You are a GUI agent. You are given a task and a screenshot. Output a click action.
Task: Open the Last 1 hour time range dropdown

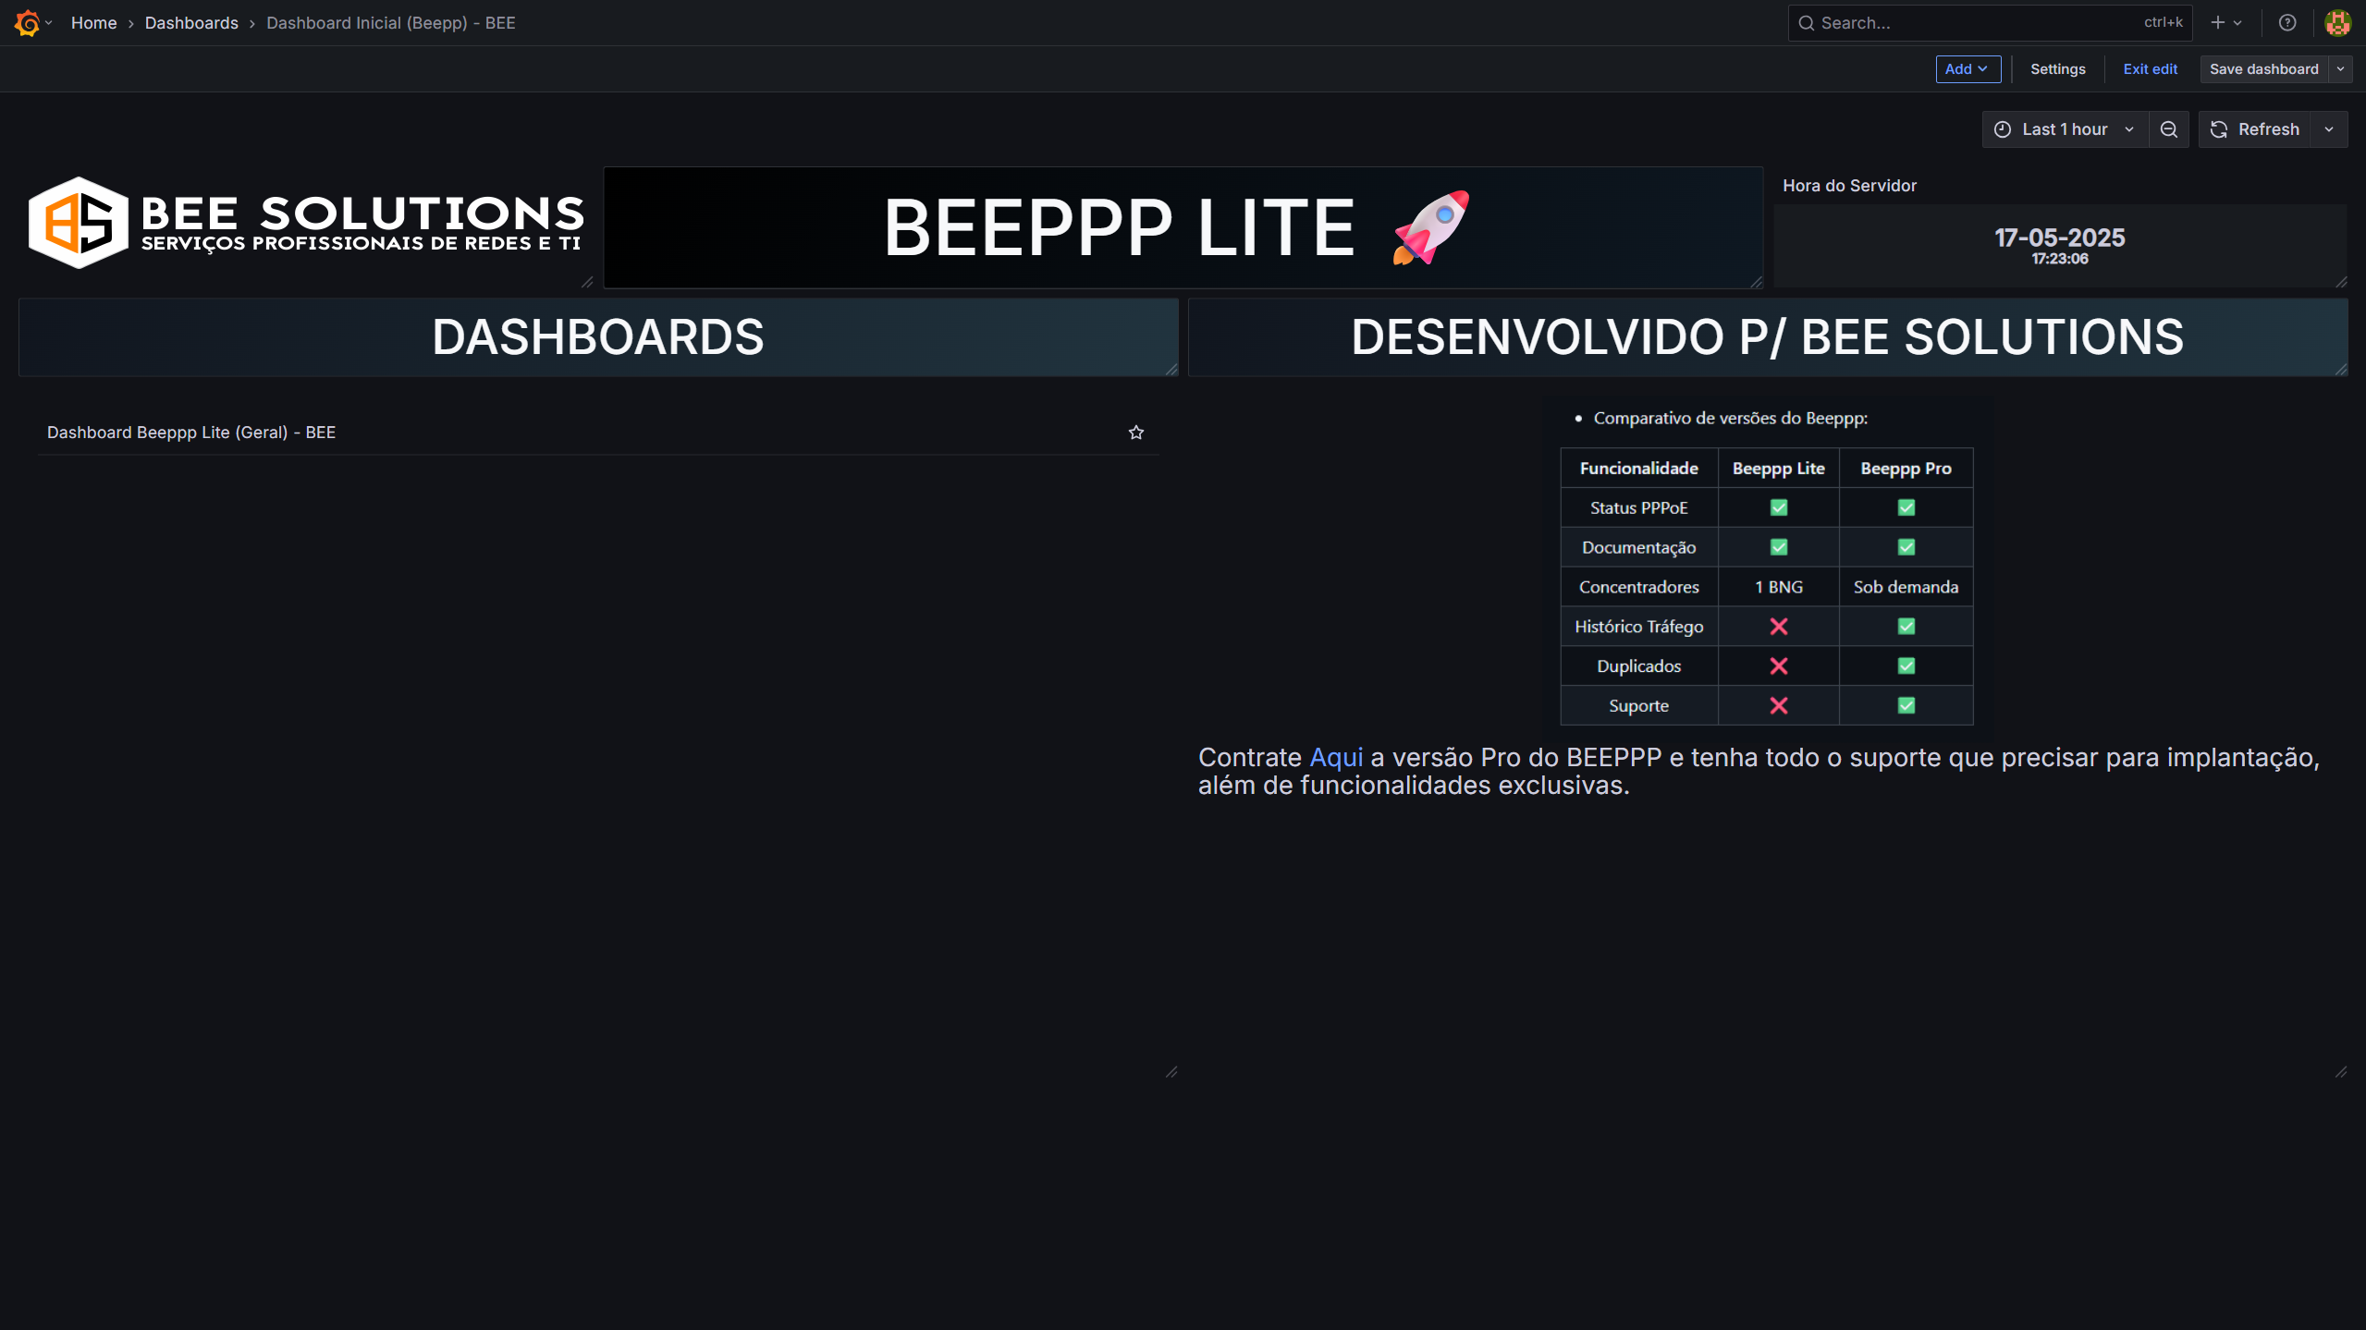click(x=2065, y=128)
